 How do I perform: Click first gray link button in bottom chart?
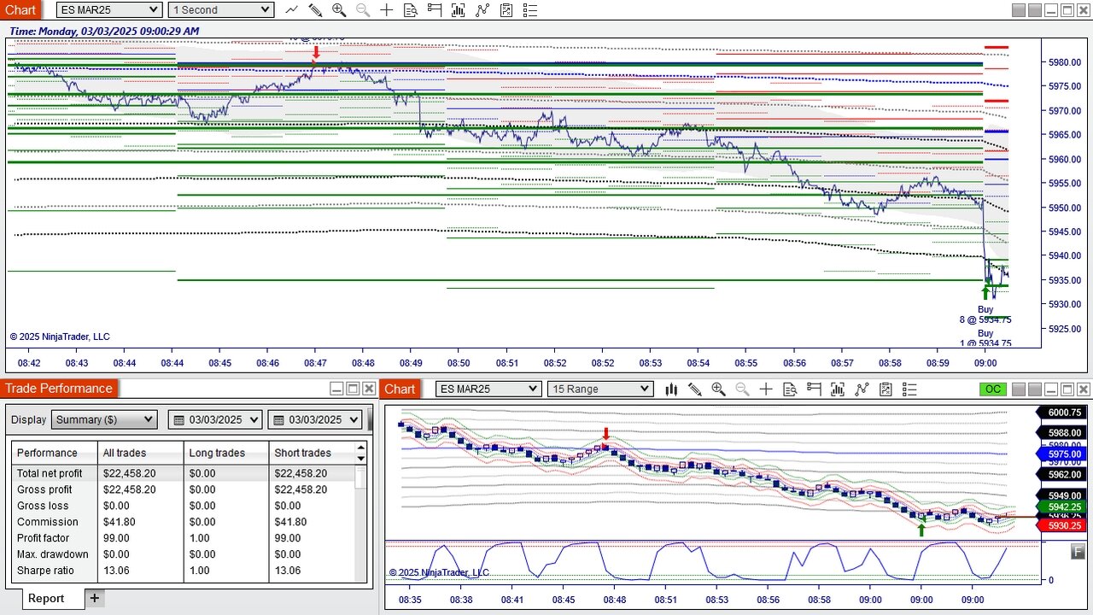pos(1018,389)
